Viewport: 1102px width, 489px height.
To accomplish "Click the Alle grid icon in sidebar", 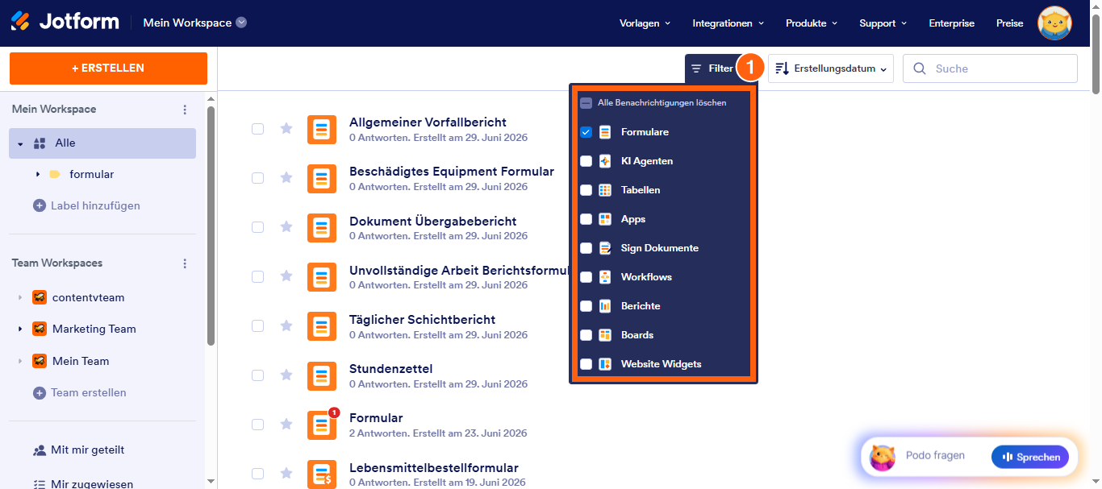I will coord(40,143).
